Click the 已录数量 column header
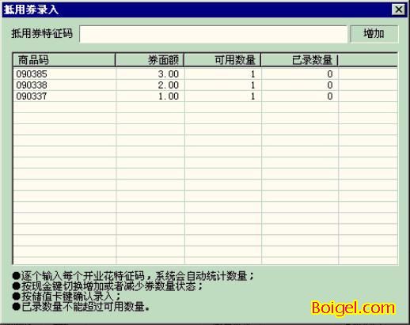The image size is (410, 325). coord(299,60)
